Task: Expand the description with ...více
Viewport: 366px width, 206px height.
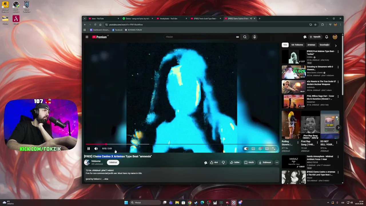Action: point(106,179)
